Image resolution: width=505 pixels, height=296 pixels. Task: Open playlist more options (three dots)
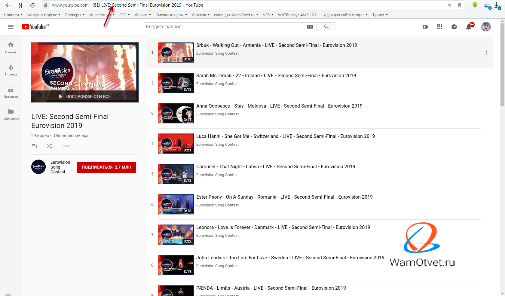pos(66,146)
